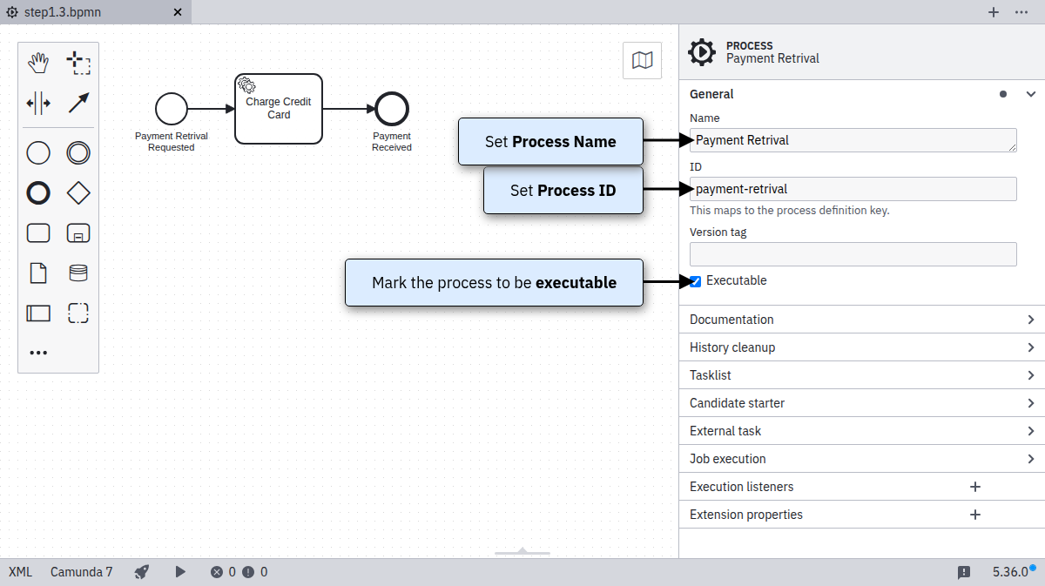
Task: Collapse the General section
Action: pos(1031,94)
